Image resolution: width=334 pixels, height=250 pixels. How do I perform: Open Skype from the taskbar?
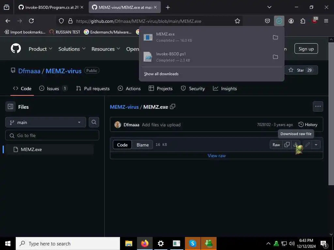coord(192,243)
